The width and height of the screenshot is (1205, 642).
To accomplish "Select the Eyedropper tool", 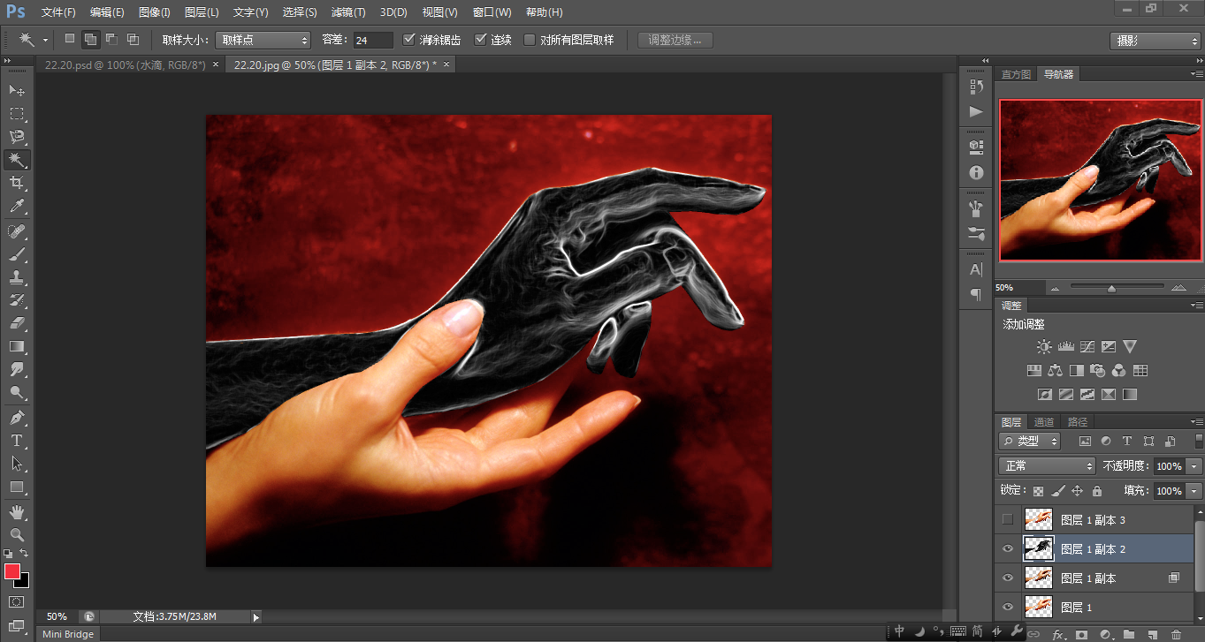I will pos(17,207).
